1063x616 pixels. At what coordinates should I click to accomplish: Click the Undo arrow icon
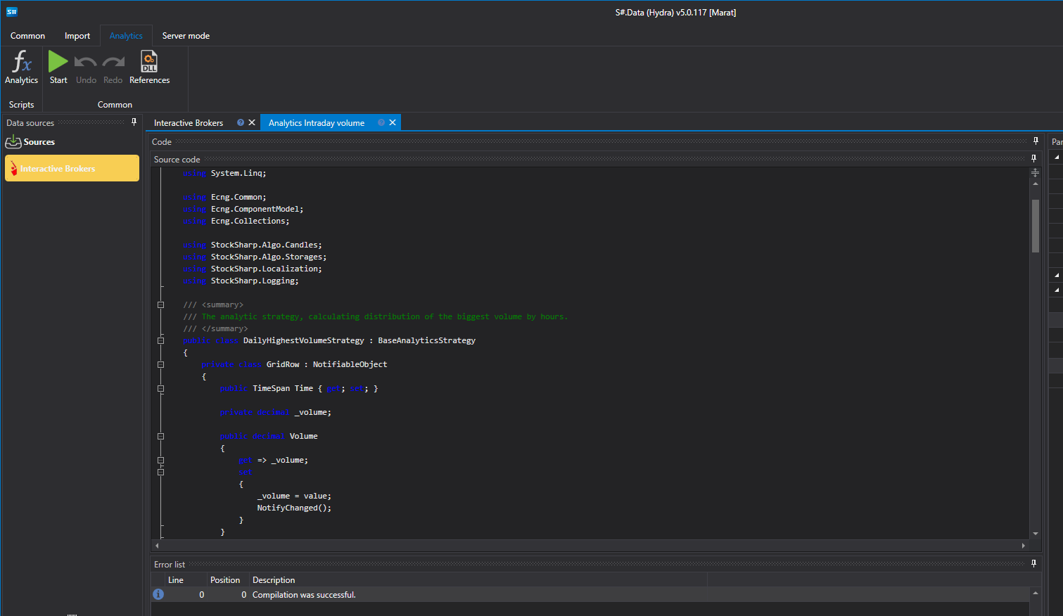pyautogui.click(x=86, y=68)
